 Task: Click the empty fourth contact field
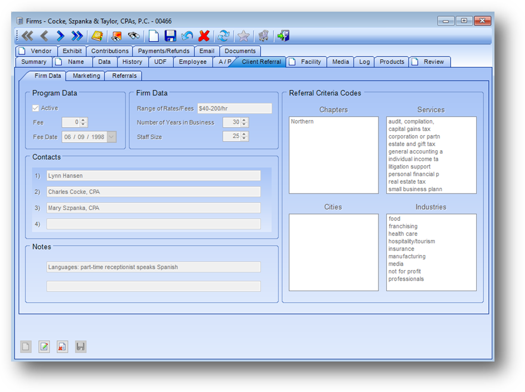tap(153, 224)
